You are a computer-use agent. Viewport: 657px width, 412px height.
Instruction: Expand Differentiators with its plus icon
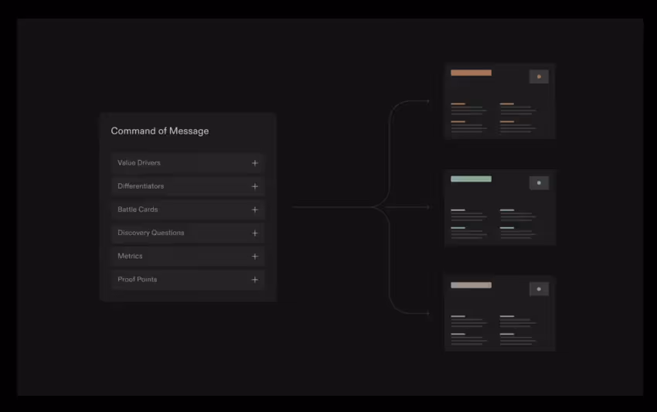tap(255, 186)
